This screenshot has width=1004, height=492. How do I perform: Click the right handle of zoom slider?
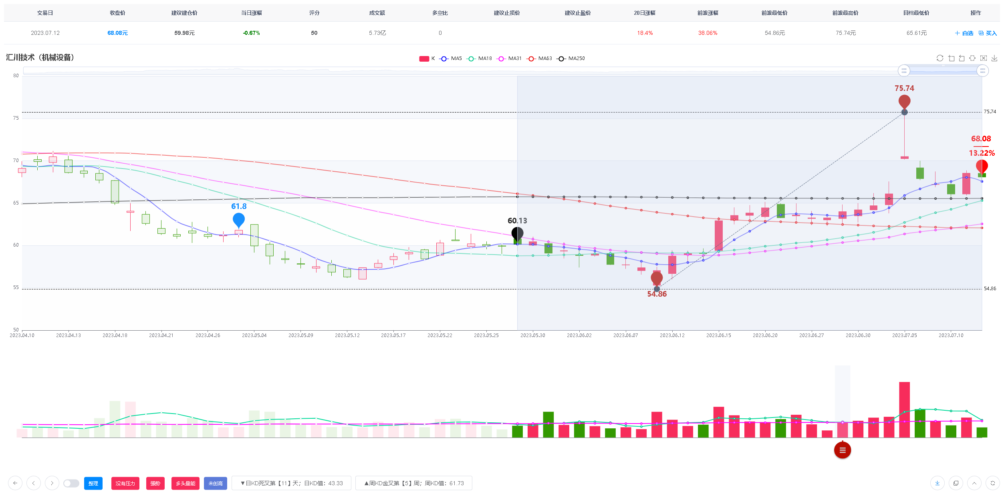[982, 71]
